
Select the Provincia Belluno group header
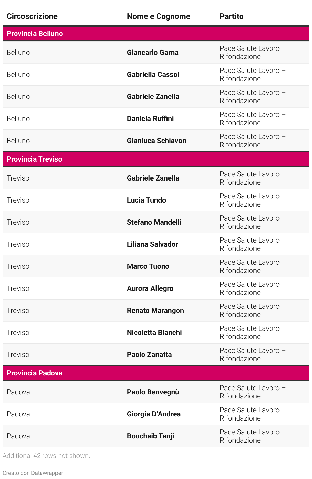tap(35, 34)
